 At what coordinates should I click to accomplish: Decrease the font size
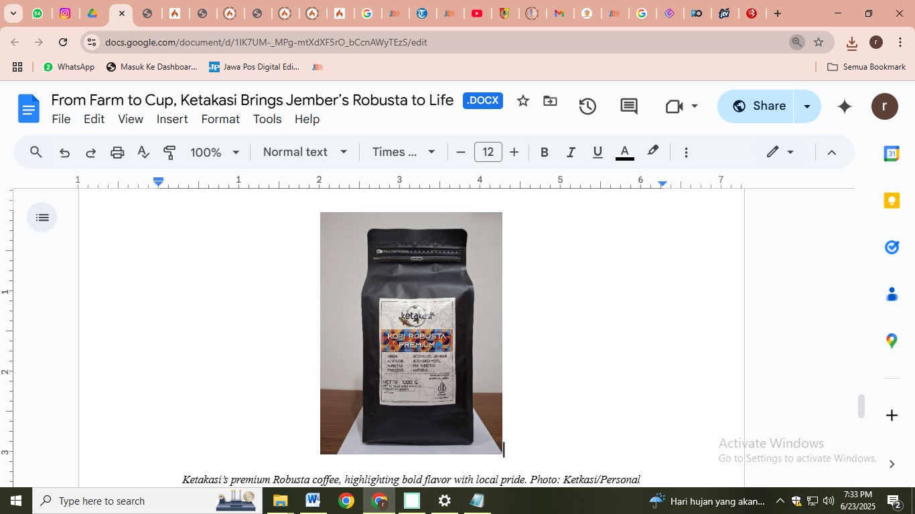point(460,153)
